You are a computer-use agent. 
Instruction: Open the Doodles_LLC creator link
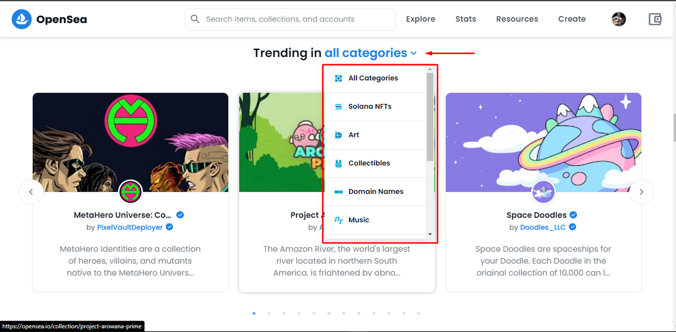coord(543,227)
